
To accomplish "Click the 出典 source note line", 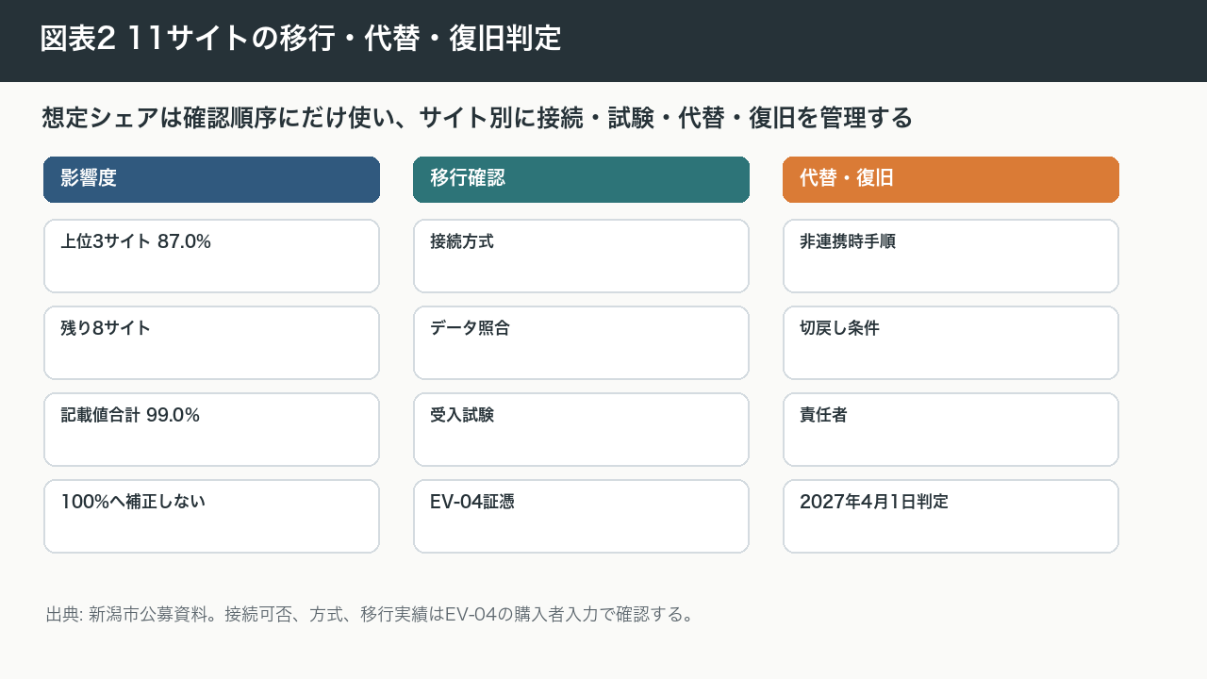I will tap(371, 615).
